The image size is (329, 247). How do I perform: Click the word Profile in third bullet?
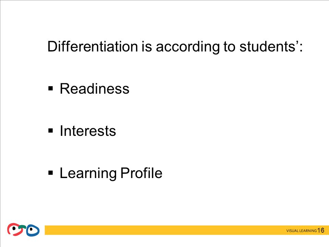click(x=142, y=173)
